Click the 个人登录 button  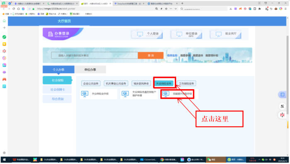(x=147, y=34)
